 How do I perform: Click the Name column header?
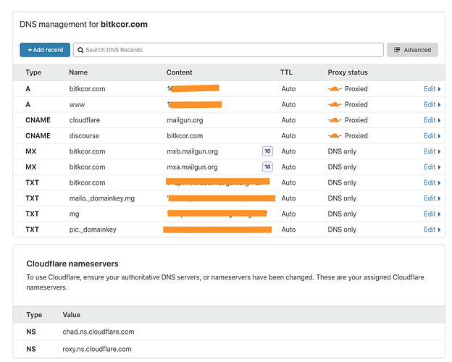click(x=78, y=72)
